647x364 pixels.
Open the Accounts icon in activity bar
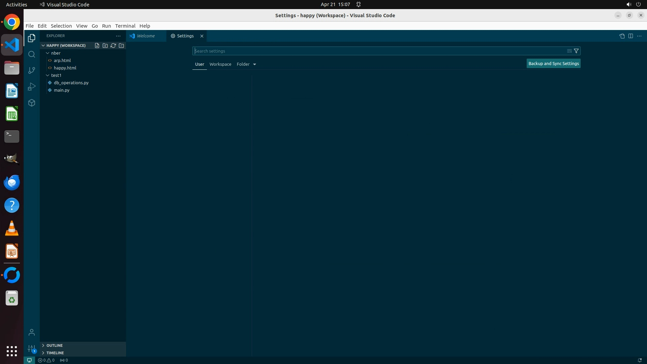[32, 333]
